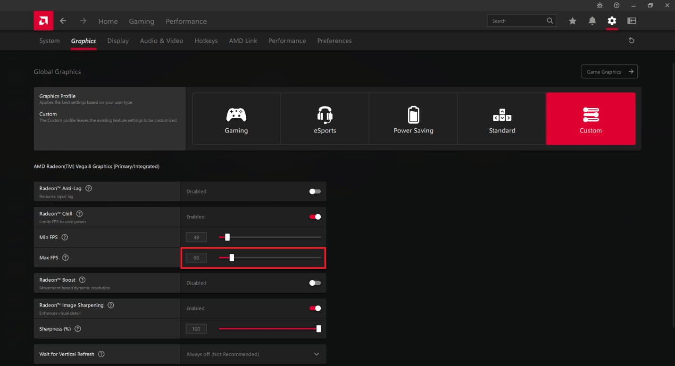The image size is (675, 366).
Task: Click the Min FPS value field
Action: [196, 237]
